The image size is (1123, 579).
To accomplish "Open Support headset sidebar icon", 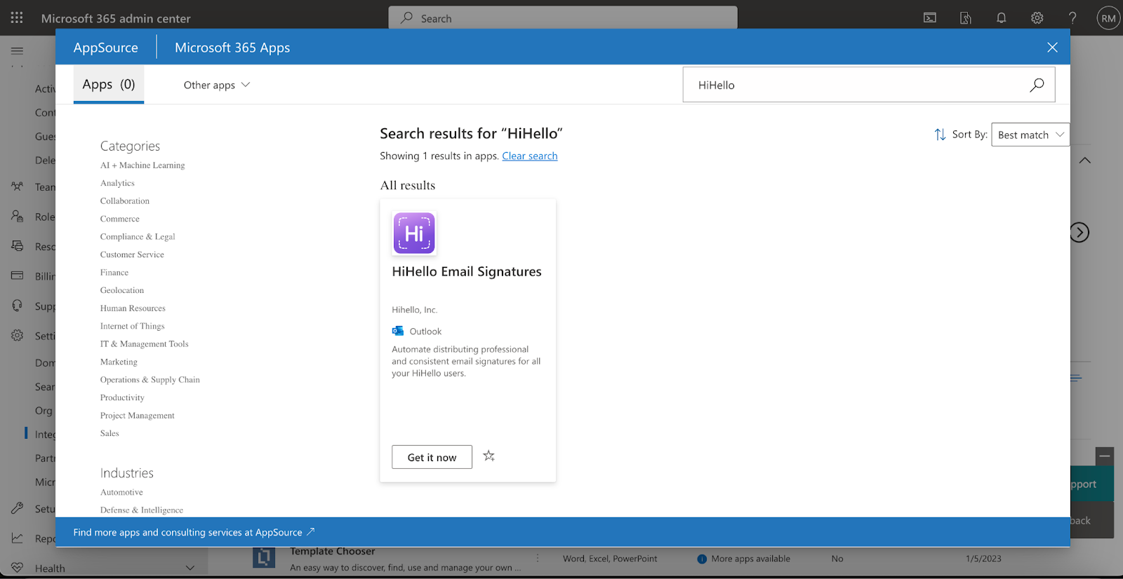I will pos(17,306).
